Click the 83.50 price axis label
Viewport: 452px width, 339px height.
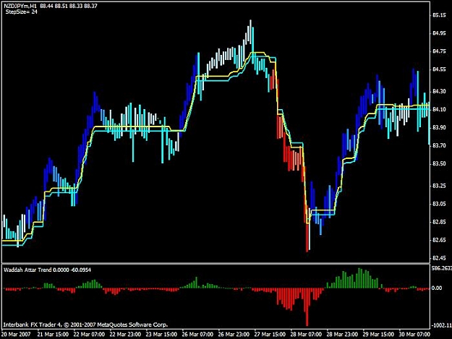[439, 164]
